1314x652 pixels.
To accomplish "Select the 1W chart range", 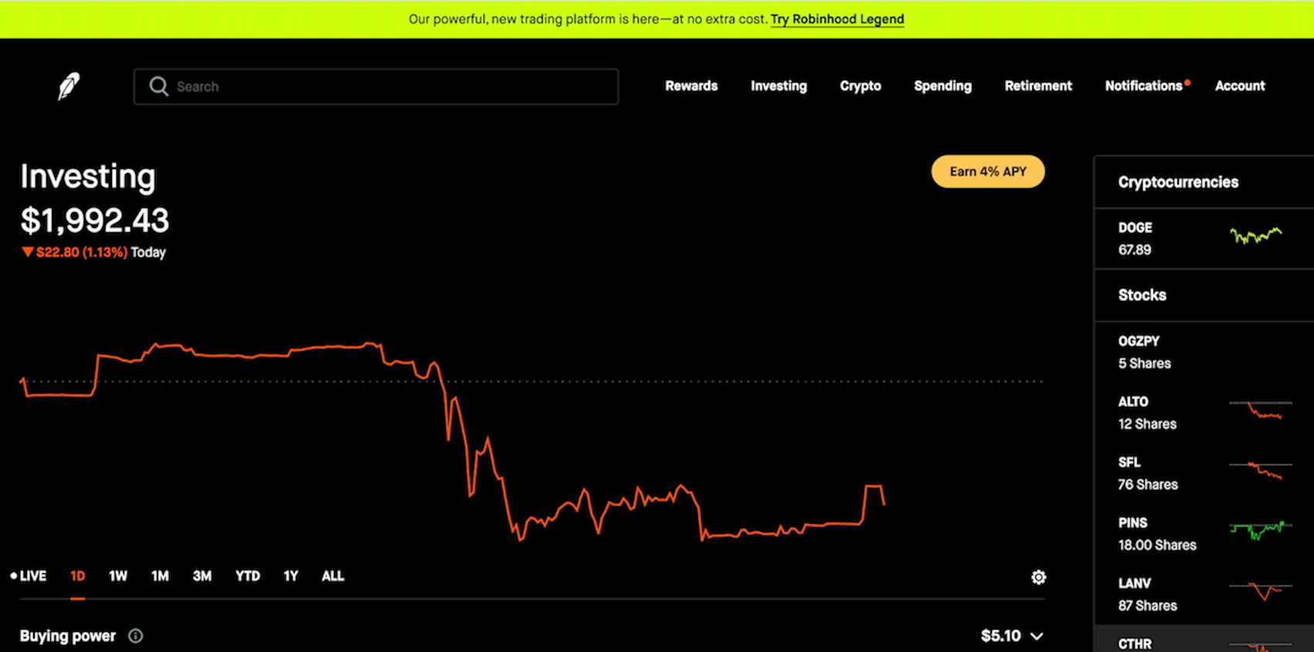I will click(x=117, y=576).
